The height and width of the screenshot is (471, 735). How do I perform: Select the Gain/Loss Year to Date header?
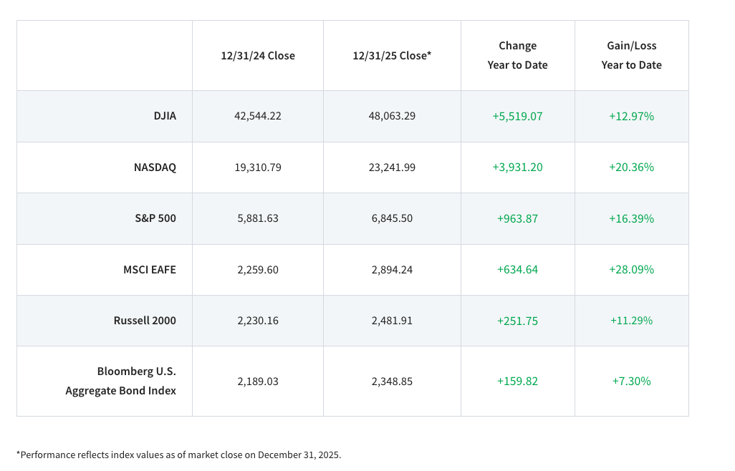coord(631,55)
